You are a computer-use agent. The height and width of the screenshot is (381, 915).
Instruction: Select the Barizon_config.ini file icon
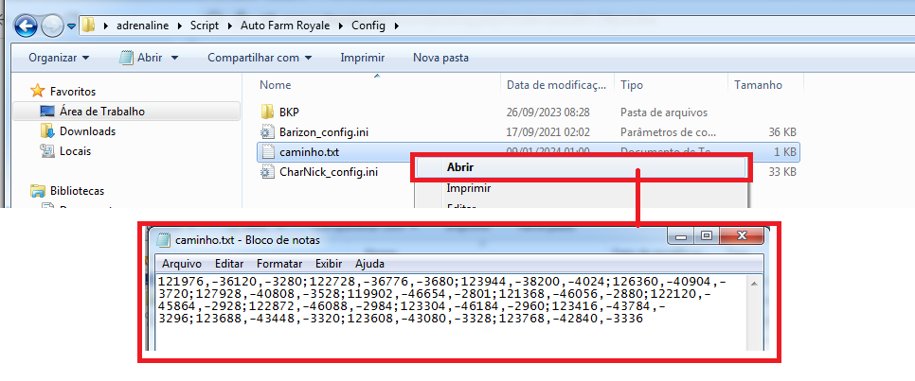(266, 131)
